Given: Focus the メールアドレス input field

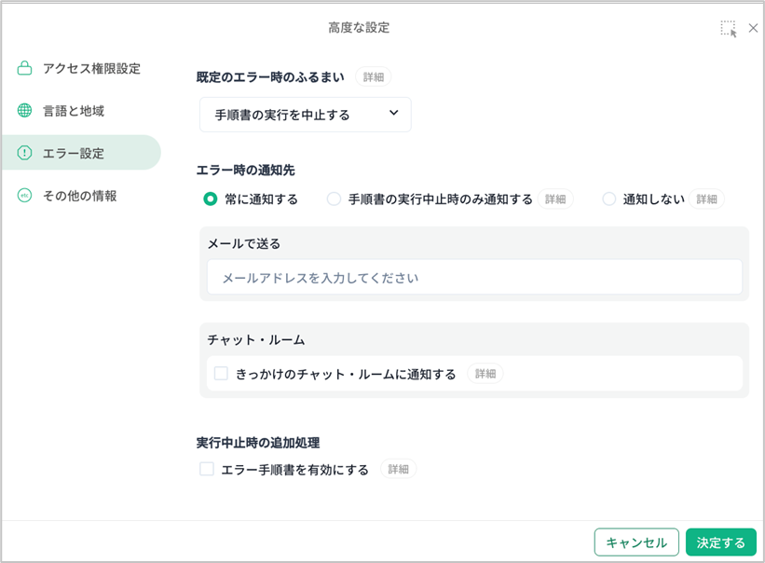Looking at the screenshot, I should (x=473, y=278).
